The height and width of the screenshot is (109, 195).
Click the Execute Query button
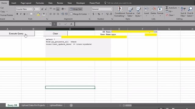17,34
